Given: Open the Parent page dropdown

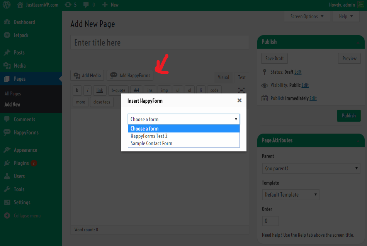Looking at the screenshot, I should click(x=311, y=168).
